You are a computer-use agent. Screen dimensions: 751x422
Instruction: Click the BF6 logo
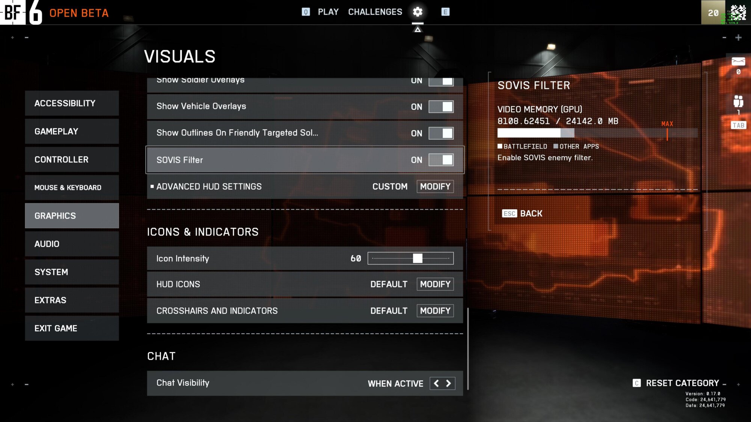21,12
